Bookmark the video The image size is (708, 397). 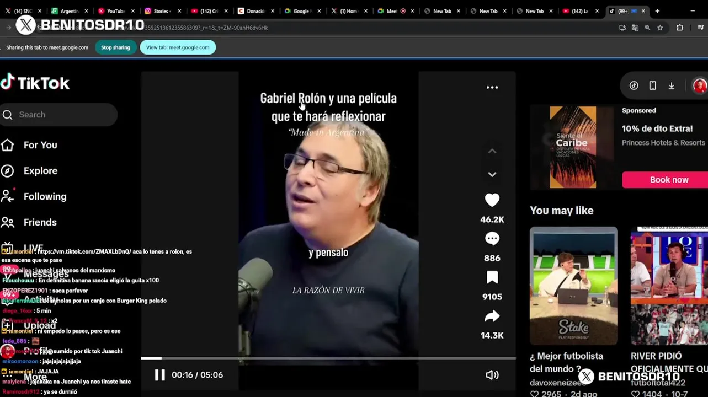(492, 277)
